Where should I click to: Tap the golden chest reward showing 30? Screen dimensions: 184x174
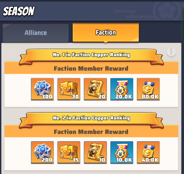click(x=69, y=89)
